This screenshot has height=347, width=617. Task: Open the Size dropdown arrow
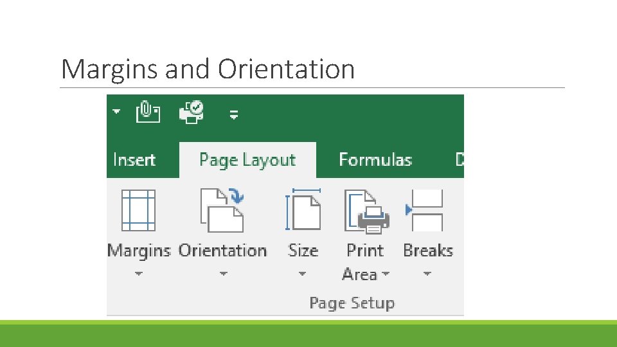[302, 274]
